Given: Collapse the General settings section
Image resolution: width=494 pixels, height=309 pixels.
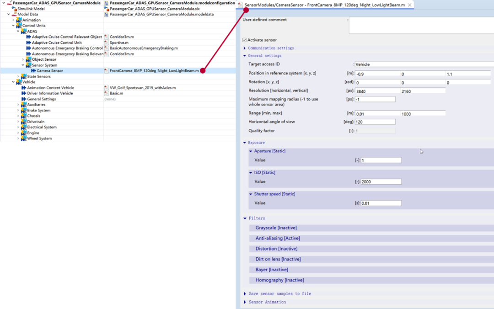Looking at the screenshot, I should click(245, 56).
